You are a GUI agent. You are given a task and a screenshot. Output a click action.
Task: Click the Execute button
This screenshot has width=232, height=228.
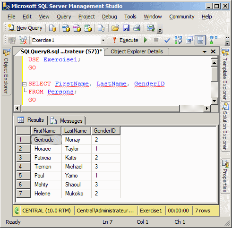click(125, 40)
